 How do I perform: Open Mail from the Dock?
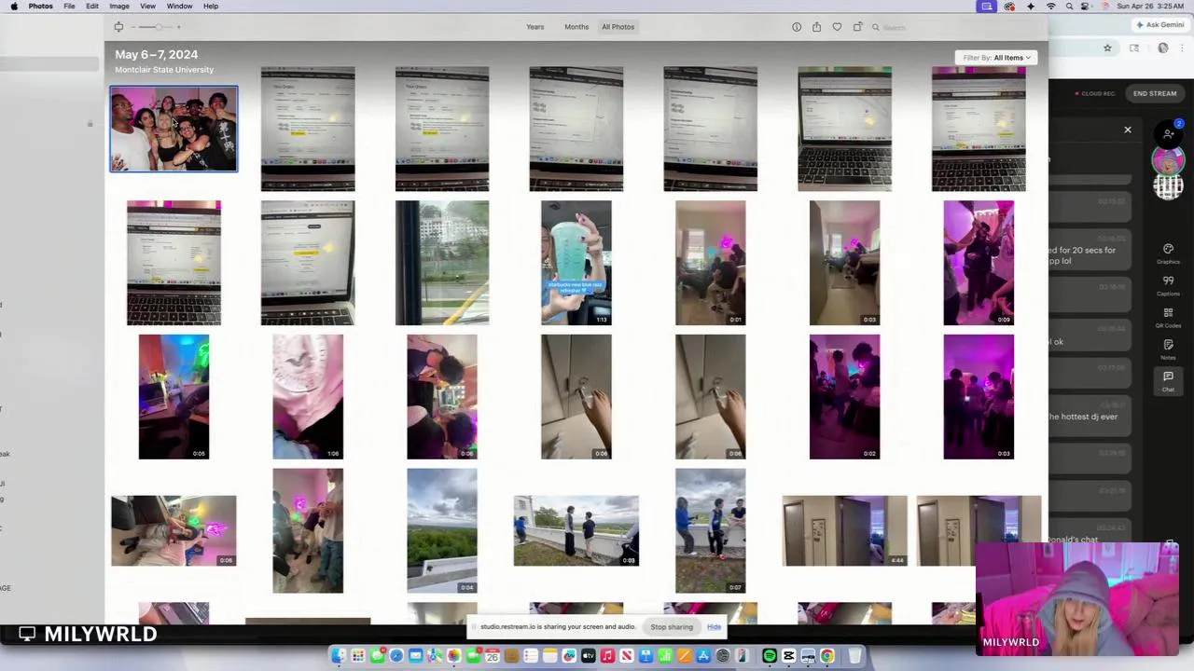[x=416, y=656]
